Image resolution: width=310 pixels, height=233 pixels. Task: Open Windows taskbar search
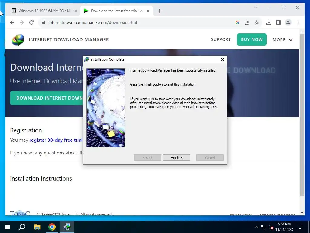(22, 227)
